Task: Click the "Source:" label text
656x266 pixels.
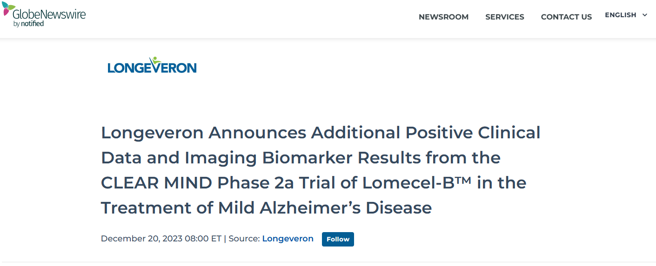Action: tap(244, 239)
